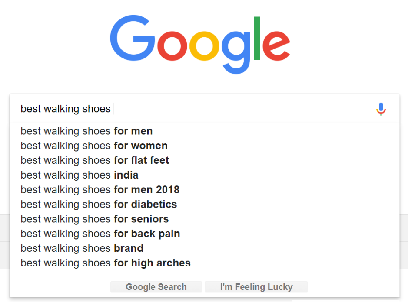This screenshot has width=408, height=302.
Task: Select the "best walking shoes india" suggestion
Action: 80,175
